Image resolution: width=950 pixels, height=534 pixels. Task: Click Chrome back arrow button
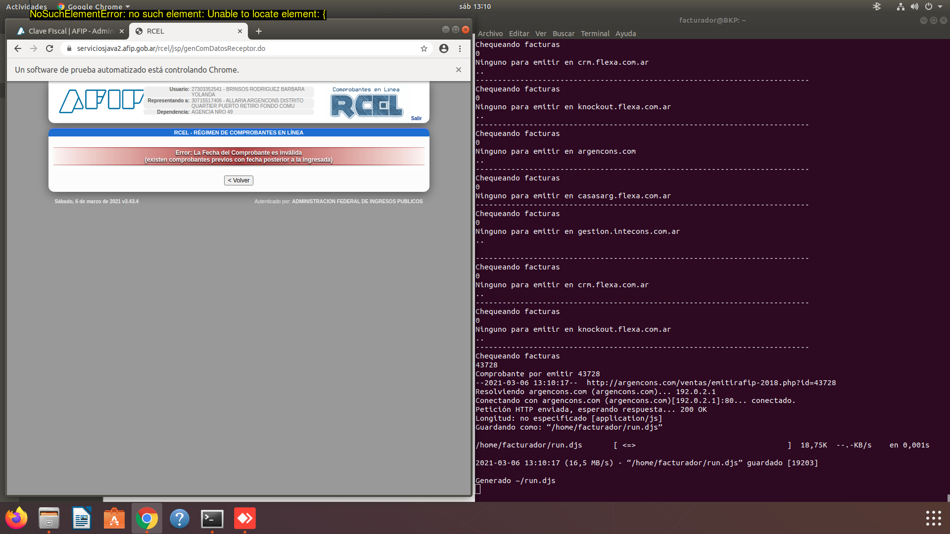(x=18, y=48)
